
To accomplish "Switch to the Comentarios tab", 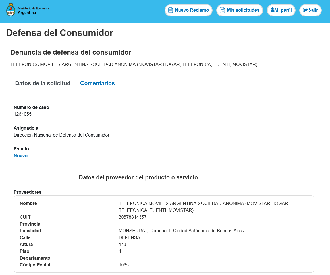I will [97, 83].
